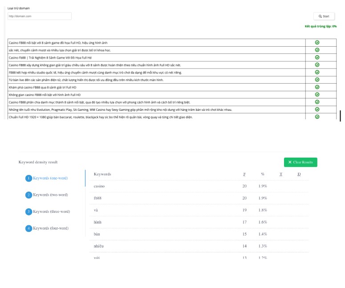Click the % column header
This screenshot has width=345, height=288.
[x=263, y=174]
